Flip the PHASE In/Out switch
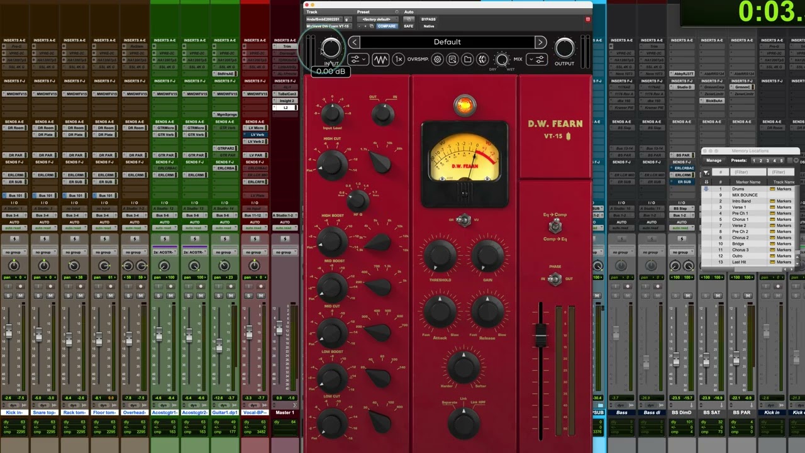 [x=555, y=279]
